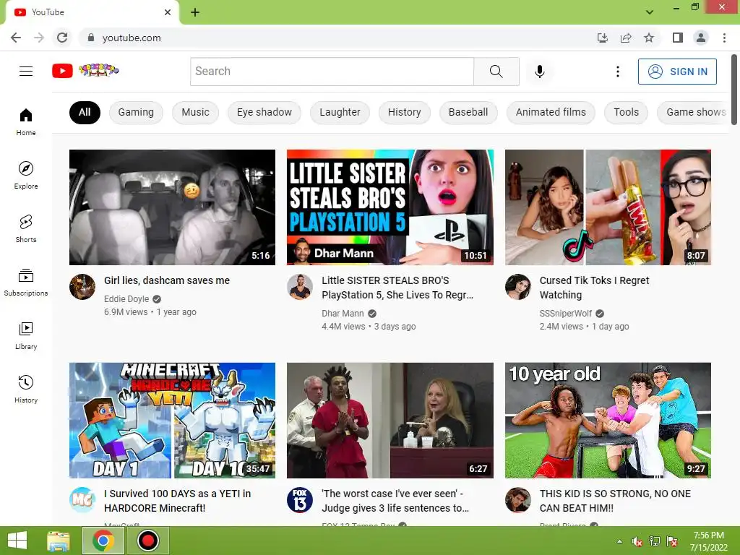Open 'Girl lies, dashcam saves me' title
Screen dimensions: 740x555
[167, 280]
